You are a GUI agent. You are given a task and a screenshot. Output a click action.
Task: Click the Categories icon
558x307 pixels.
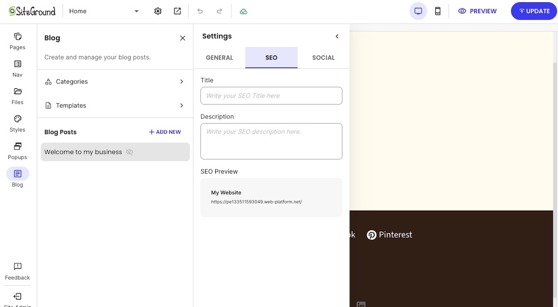[x=48, y=82]
